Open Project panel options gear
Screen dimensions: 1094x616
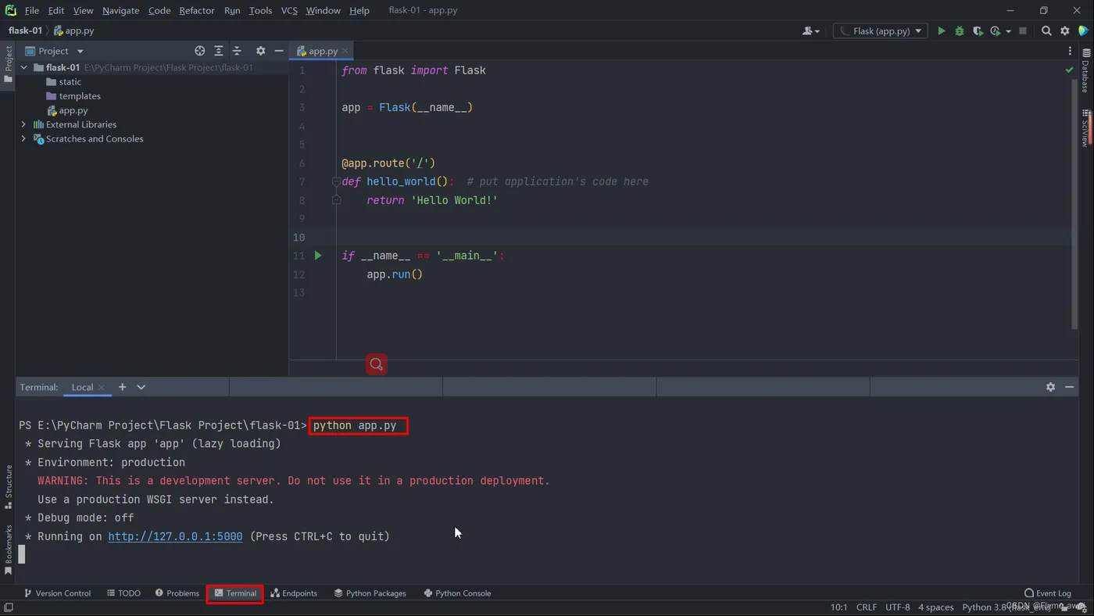coord(261,51)
